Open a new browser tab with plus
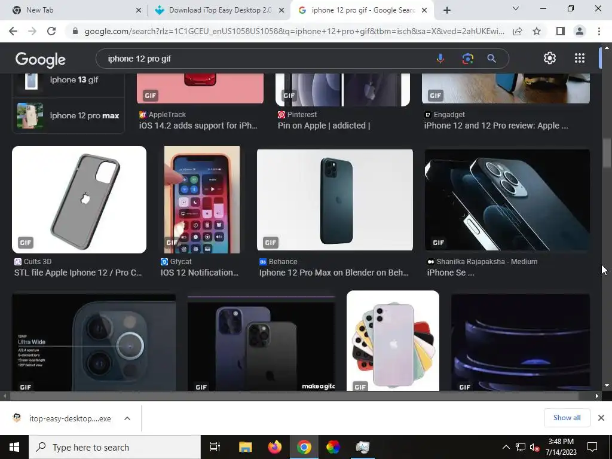The height and width of the screenshot is (459, 612). pos(447,10)
